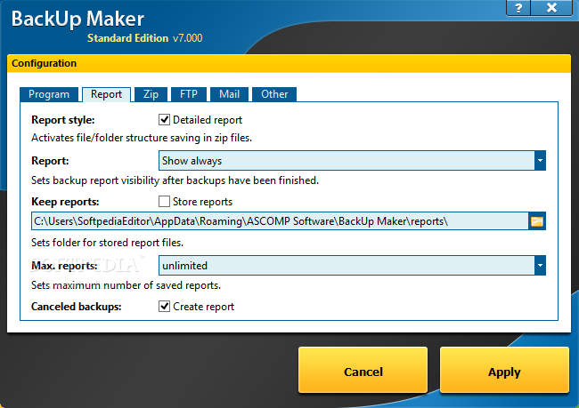Open the reports folder browse icon
This screenshot has height=408, width=579.
pyautogui.click(x=537, y=221)
